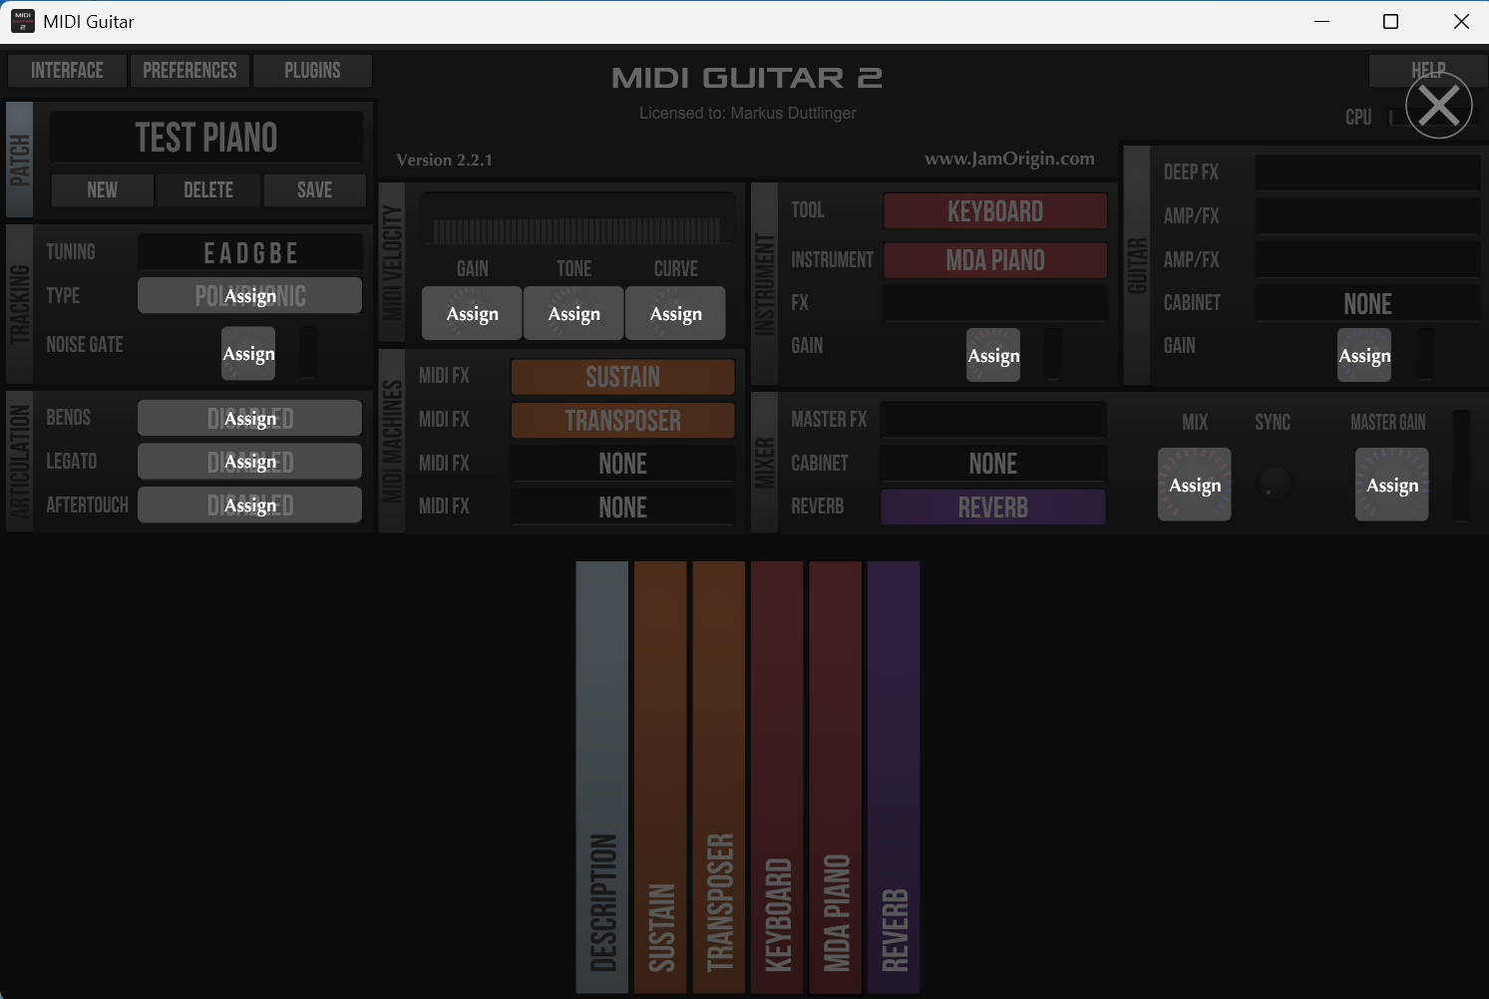
Task: Select the TRANSPOSER vertical tab
Action: pos(719,778)
